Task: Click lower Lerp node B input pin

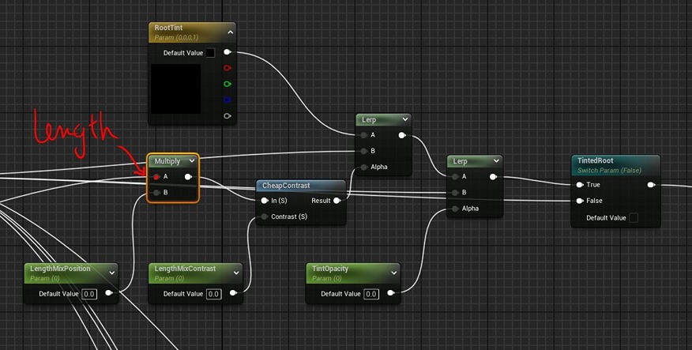Action: coord(455,193)
